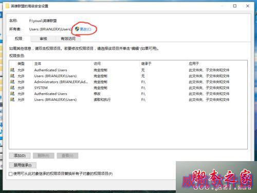Viewport: 257px width, 193px height.
Task: Tick the replace child object permissions checkbox
Action: click(x=11, y=174)
